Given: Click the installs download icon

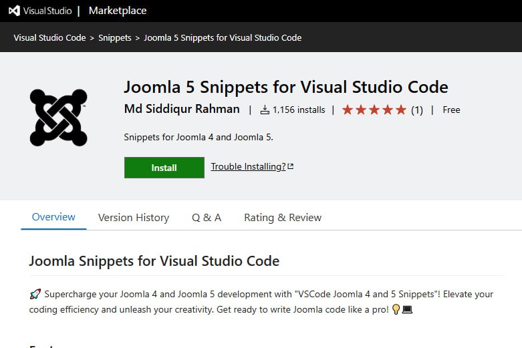Looking at the screenshot, I should [x=265, y=110].
